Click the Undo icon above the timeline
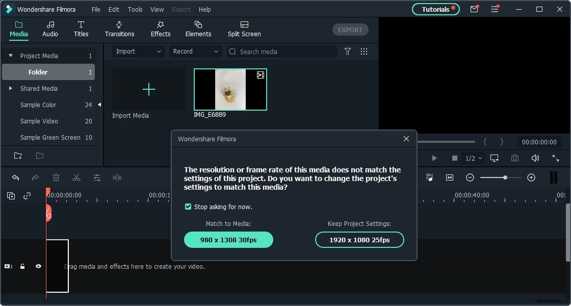 click(15, 177)
